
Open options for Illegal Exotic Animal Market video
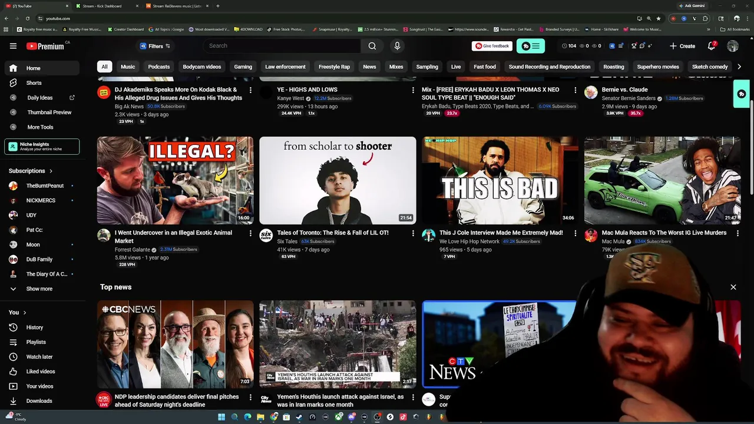pyautogui.click(x=250, y=233)
